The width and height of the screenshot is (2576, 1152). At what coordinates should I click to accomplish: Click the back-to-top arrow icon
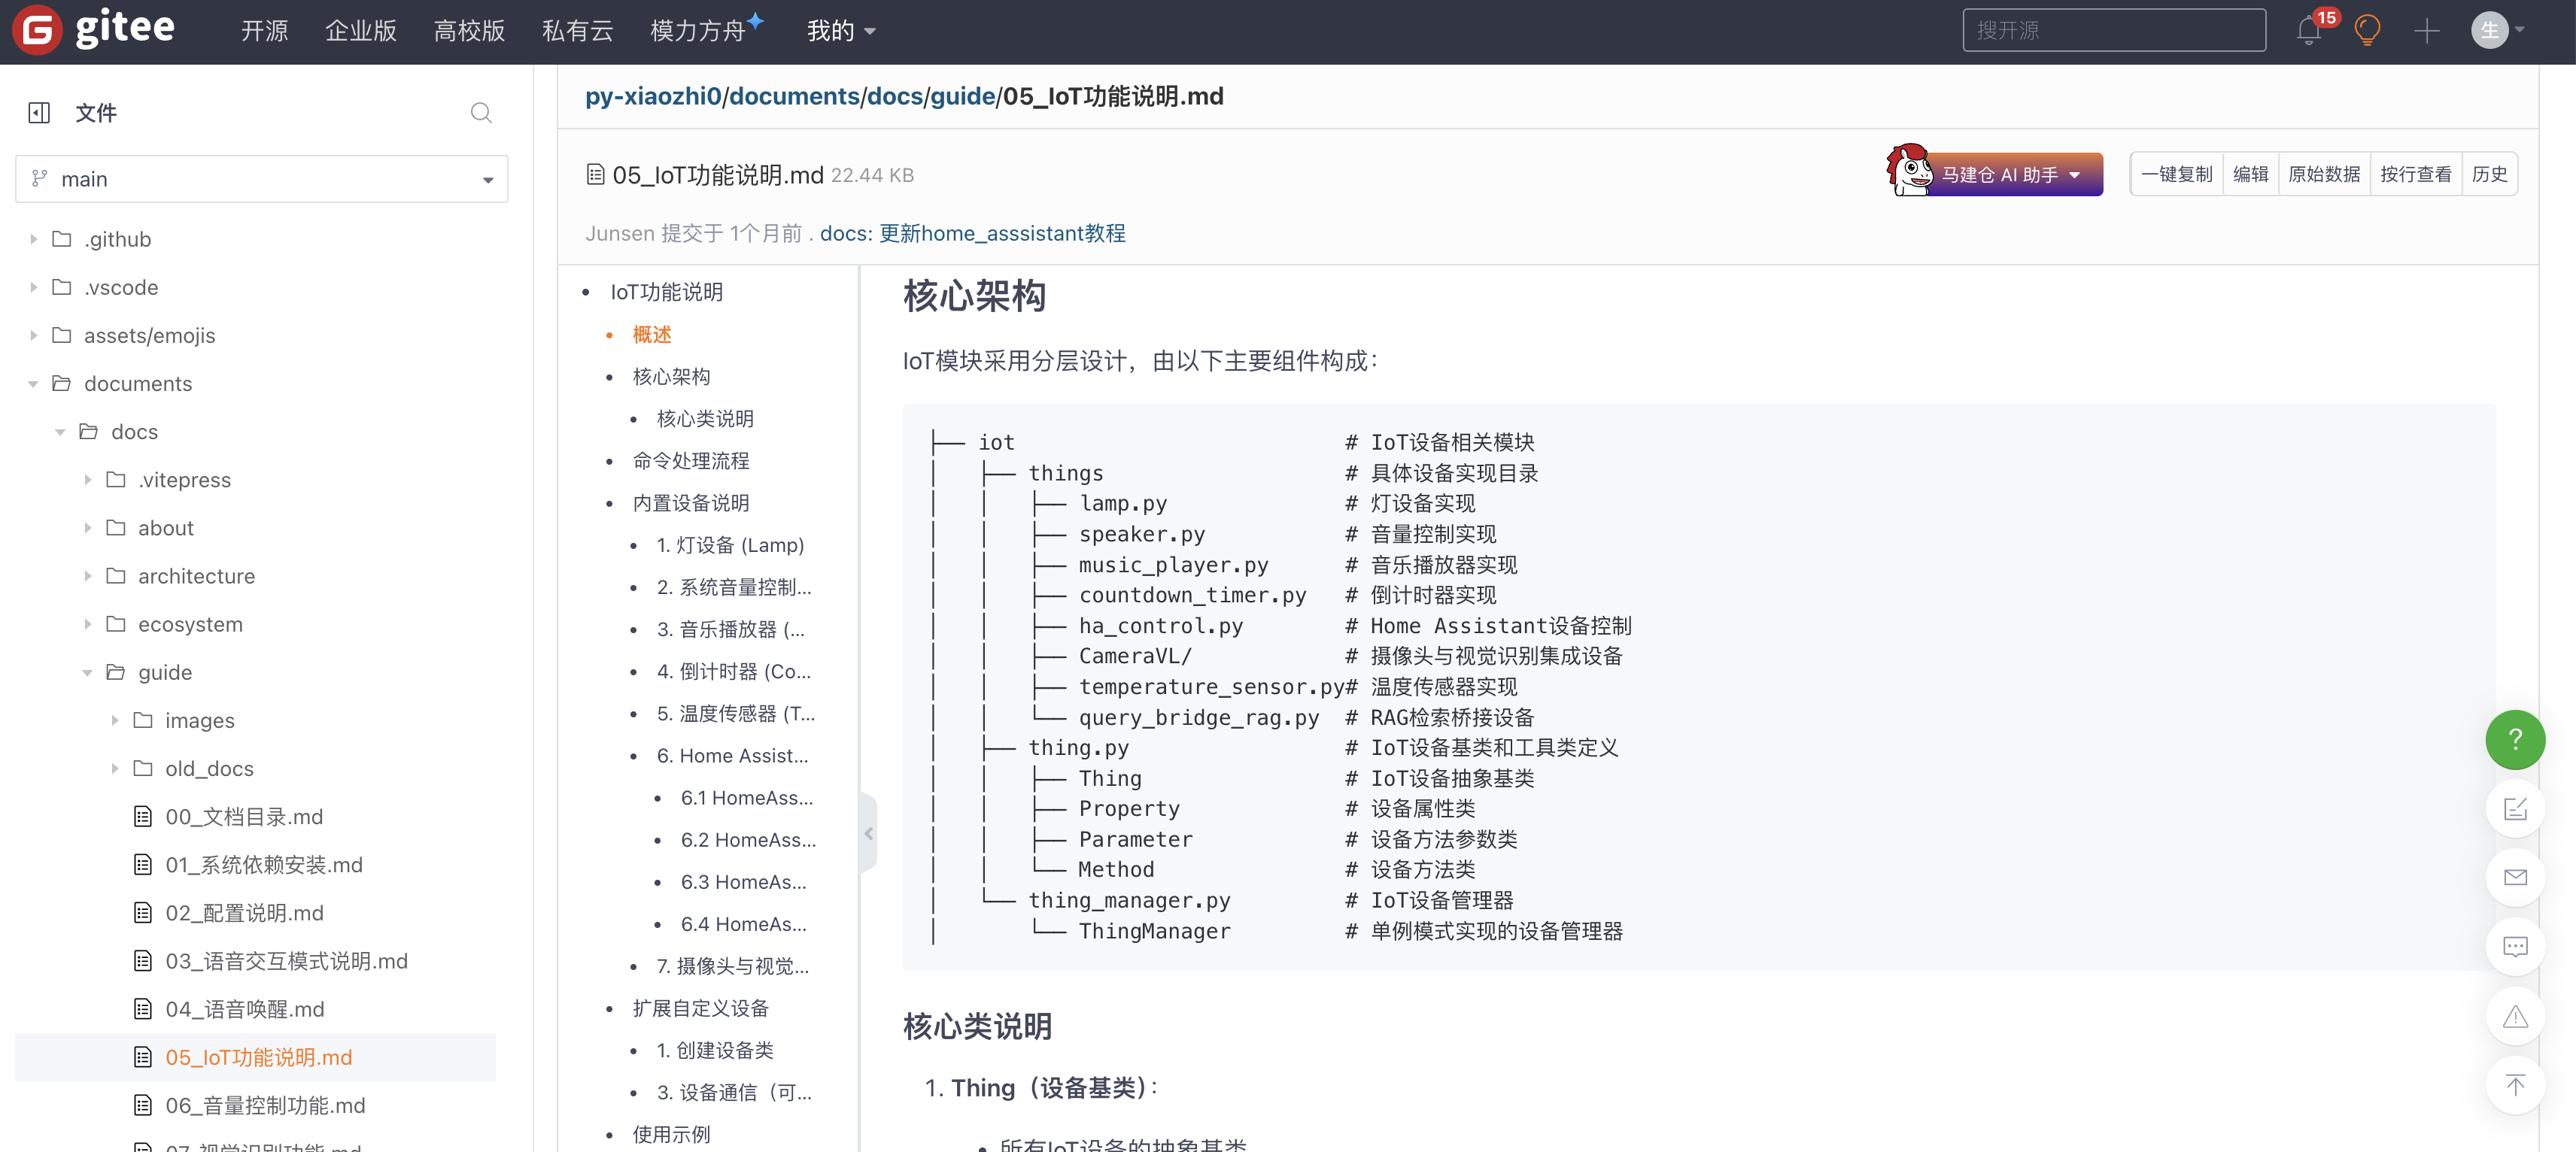coord(2515,1085)
